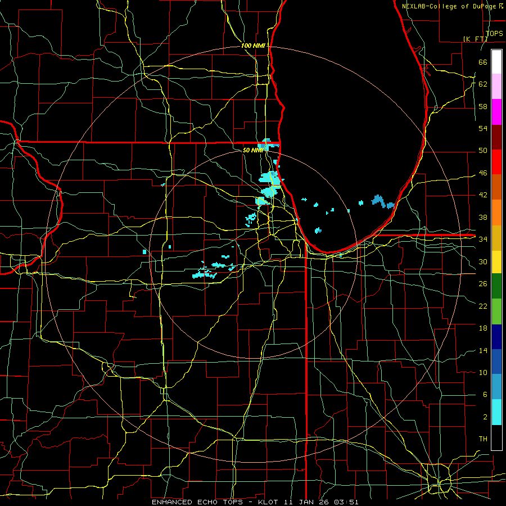Click the medium blue legend swatch
The width and height of the screenshot is (506, 506).
[x=496, y=362]
